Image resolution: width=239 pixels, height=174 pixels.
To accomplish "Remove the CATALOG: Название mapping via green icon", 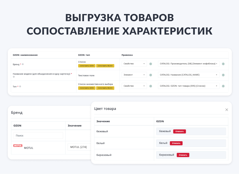I will pyautogui.click(x=223, y=75).
